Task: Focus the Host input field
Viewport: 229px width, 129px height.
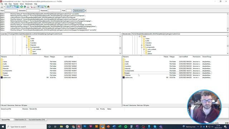Action: [x=11, y=10]
